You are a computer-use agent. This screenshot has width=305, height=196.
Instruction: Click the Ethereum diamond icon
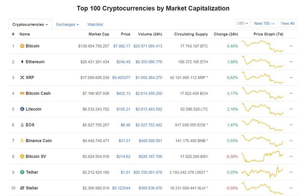tap(22, 62)
